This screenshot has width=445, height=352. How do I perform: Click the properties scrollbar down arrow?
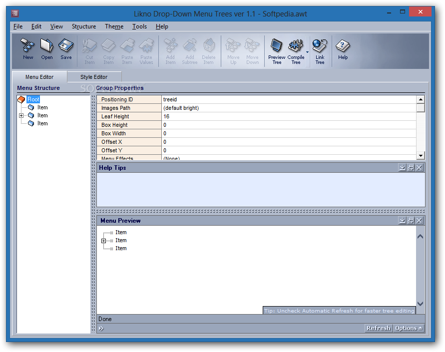point(421,155)
